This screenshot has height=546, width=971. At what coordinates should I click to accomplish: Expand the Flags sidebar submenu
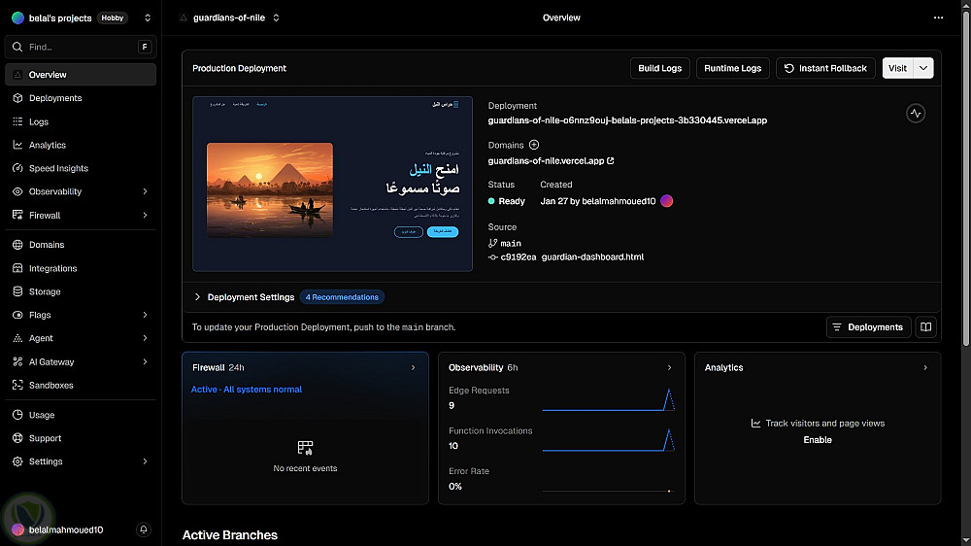[x=145, y=315]
